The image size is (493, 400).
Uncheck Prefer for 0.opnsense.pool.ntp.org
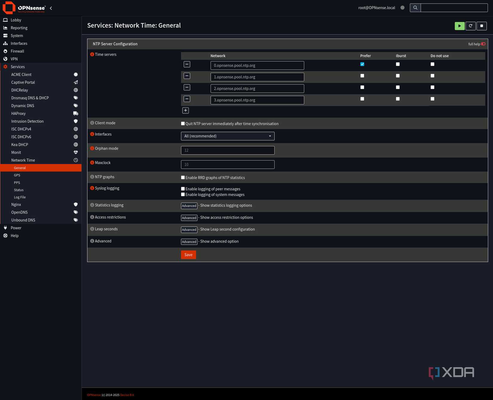tap(362, 64)
